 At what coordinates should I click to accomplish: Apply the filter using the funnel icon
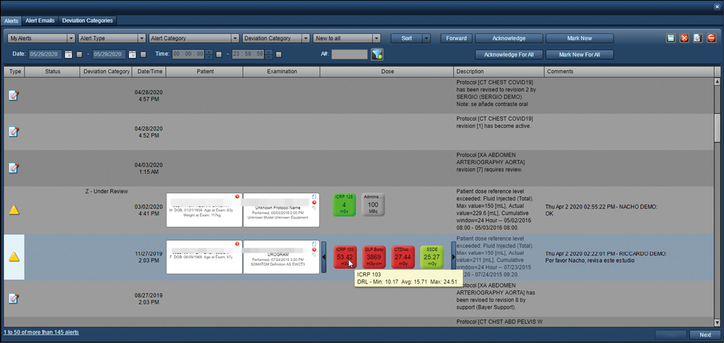click(x=377, y=54)
